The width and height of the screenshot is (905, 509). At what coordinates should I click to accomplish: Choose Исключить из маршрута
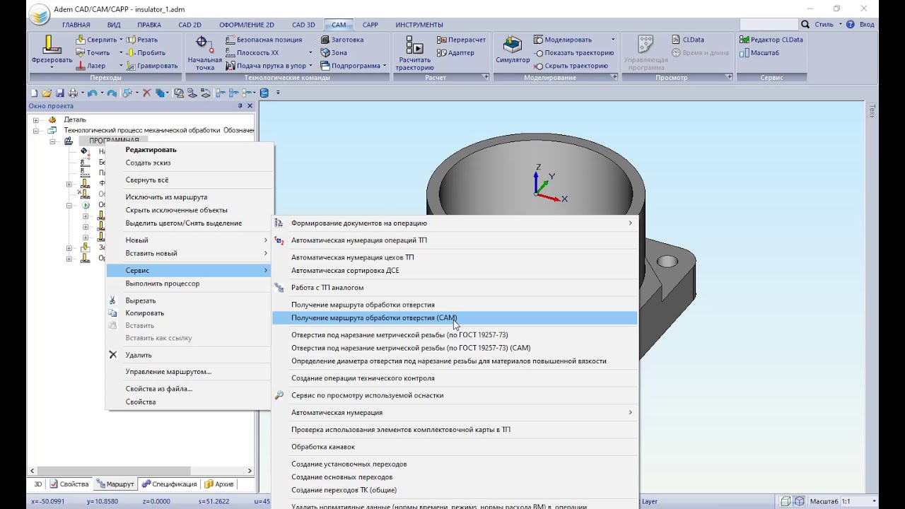tap(189, 197)
